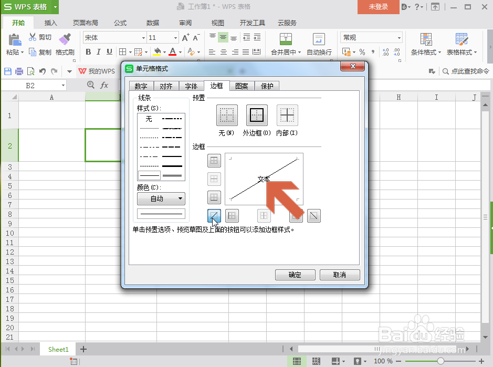
Task: Open the 颜色 自动 color dropdown
Action: pyautogui.click(x=161, y=199)
